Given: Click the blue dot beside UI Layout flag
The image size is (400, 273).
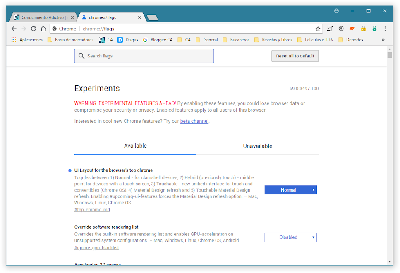Looking at the screenshot, I should tap(69, 170).
